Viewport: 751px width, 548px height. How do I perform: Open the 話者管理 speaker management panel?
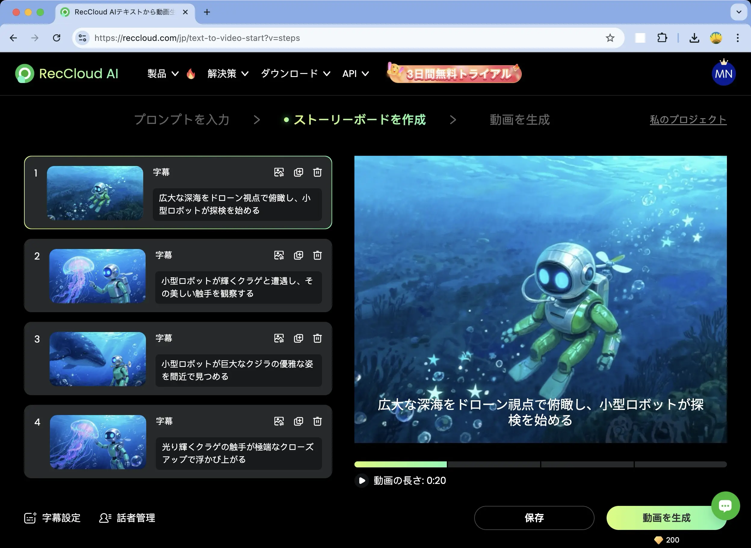tap(127, 518)
